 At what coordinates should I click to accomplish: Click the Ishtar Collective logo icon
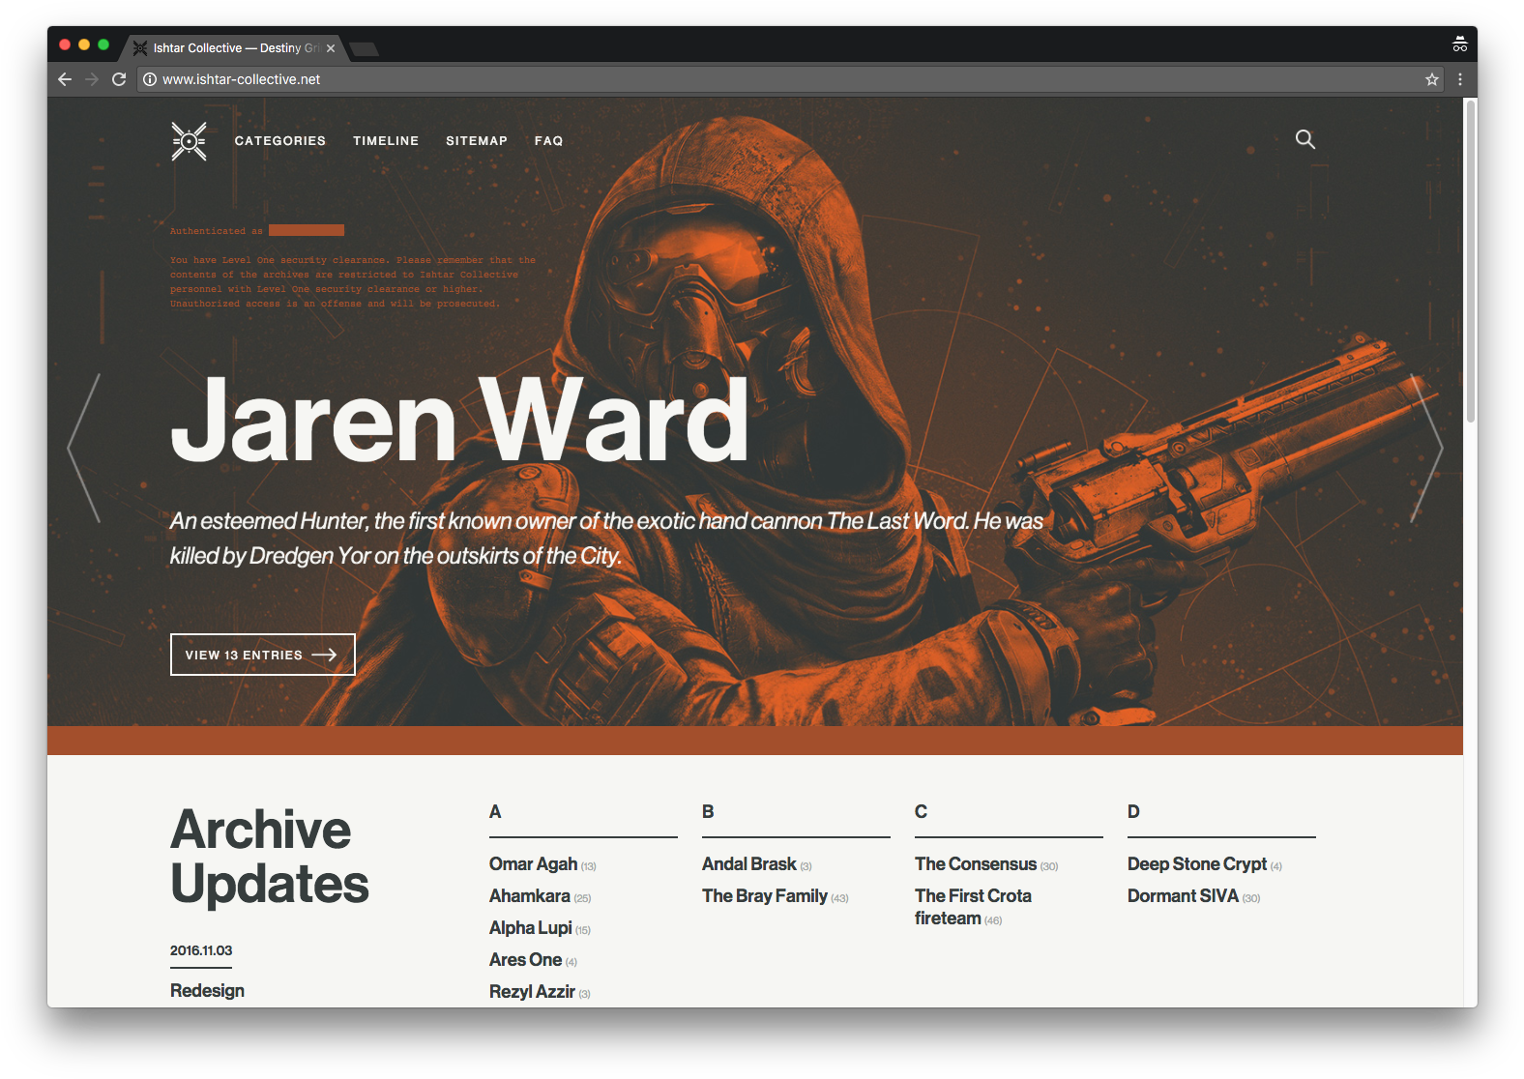pyautogui.click(x=189, y=141)
